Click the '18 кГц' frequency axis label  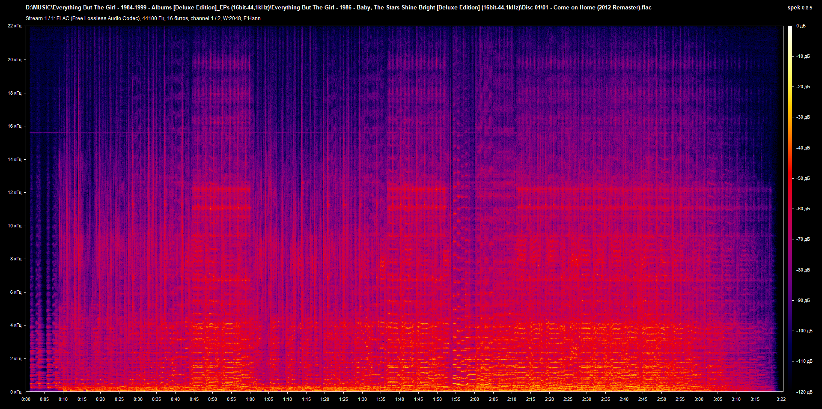15,93
